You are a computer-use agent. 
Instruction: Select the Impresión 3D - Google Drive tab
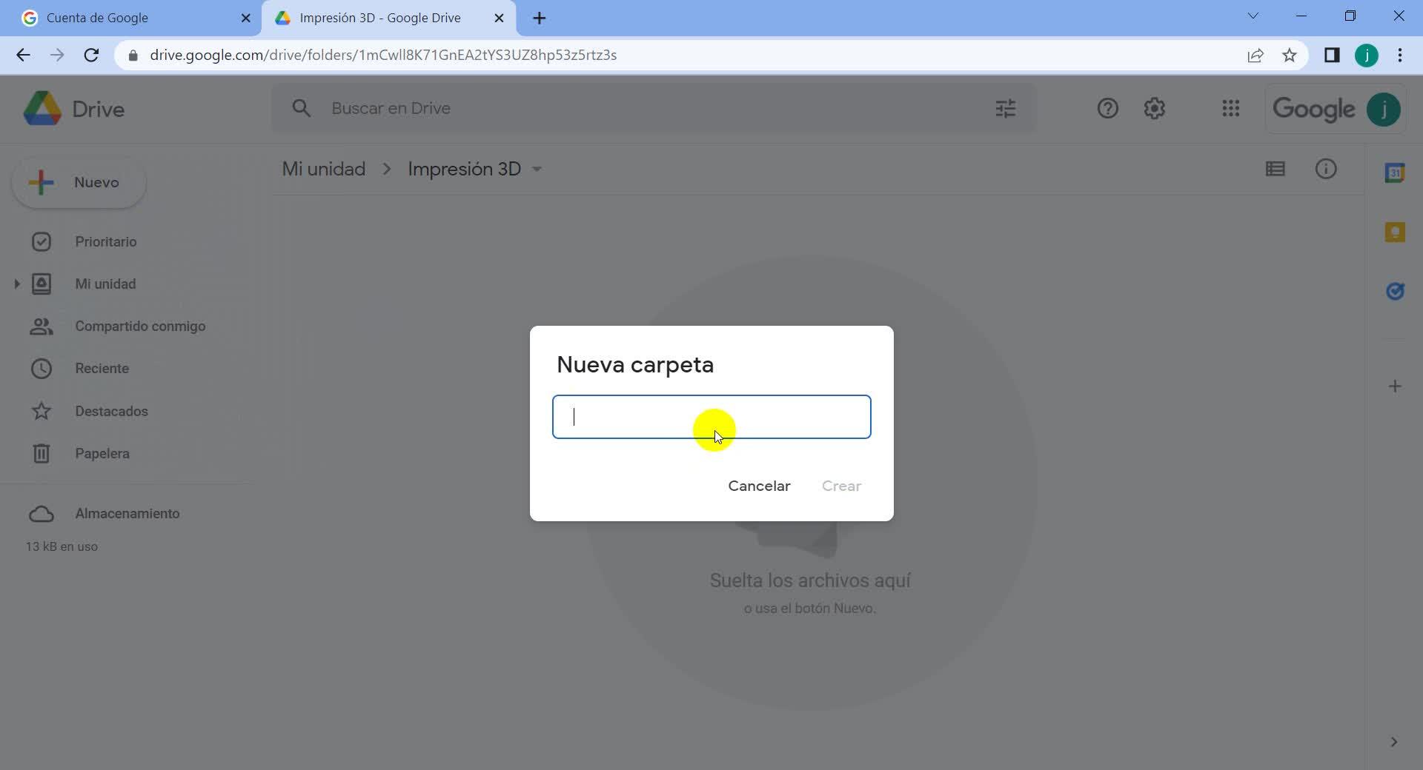coord(388,18)
